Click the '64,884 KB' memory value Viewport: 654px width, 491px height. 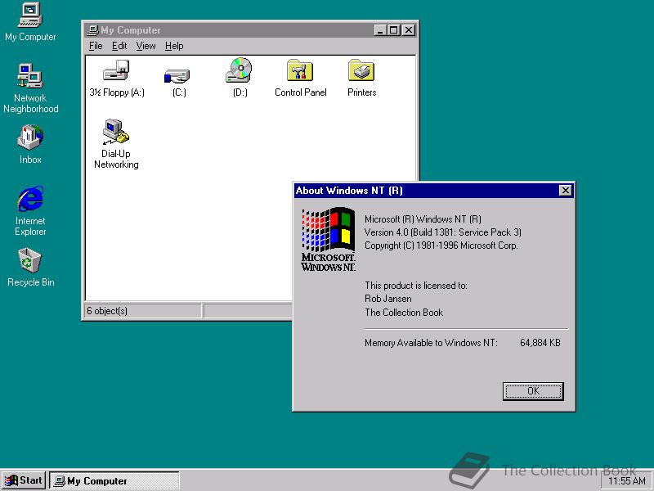[x=540, y=343]
